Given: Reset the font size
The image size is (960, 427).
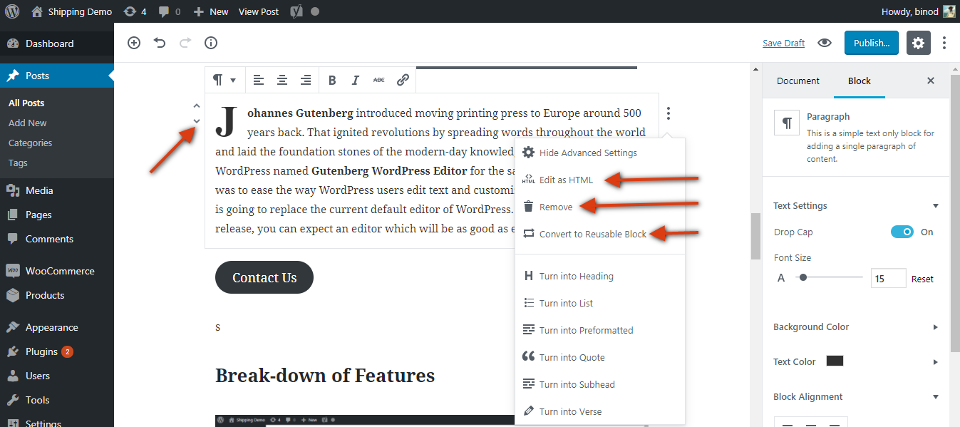Looking at the screenshot, I should coord(922,279).
